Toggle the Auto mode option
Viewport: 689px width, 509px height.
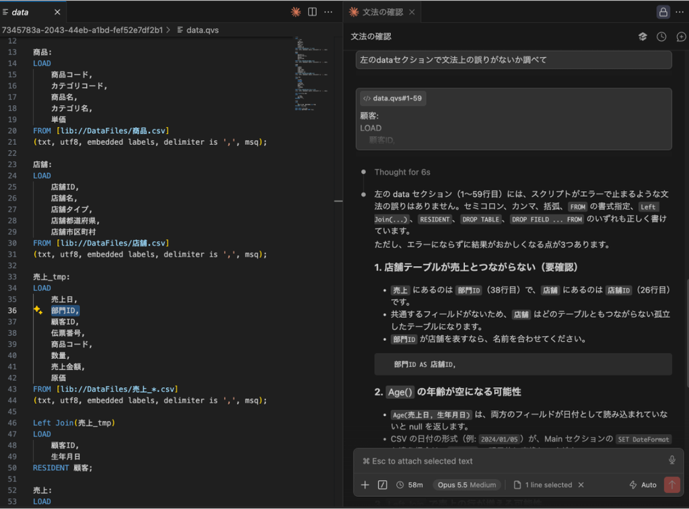click(x=643, y=485)
